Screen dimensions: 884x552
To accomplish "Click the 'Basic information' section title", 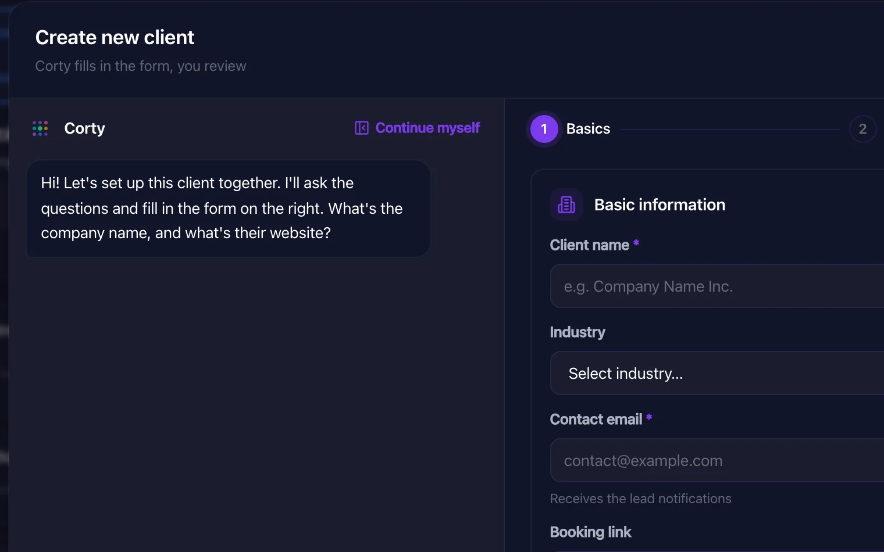I will click(x=660, y=205).
